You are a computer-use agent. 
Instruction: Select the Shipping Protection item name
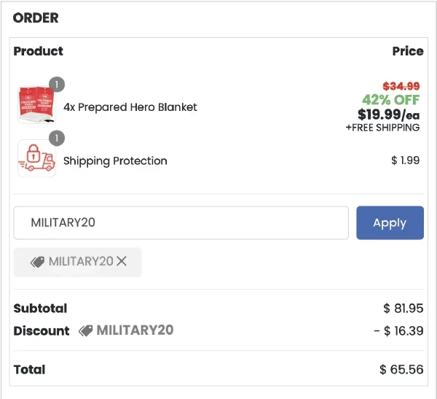[x=115, y=161]
